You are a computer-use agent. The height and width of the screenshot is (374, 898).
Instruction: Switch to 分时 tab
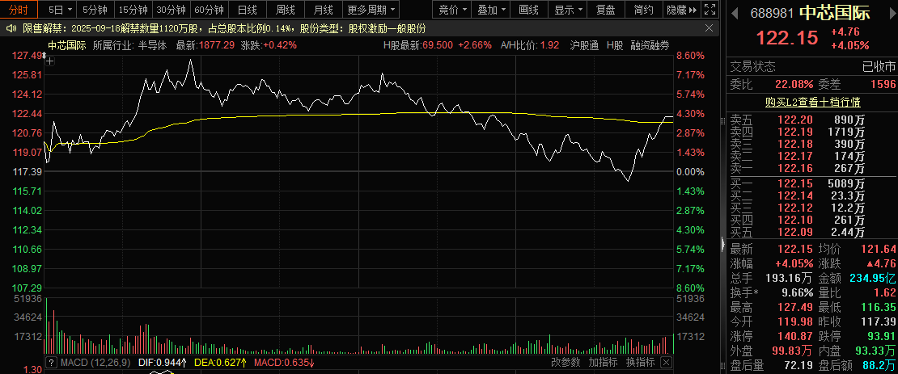coord(19,10)
